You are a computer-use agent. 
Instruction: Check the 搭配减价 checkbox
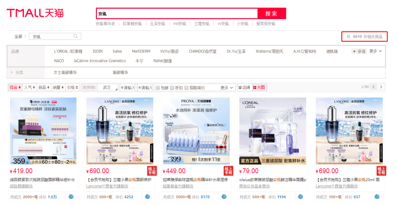point(186,88)
